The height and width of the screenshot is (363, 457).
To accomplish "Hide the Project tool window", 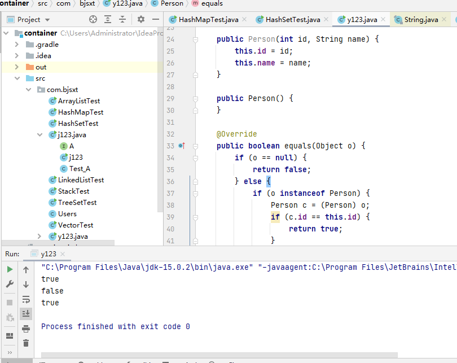I will coord(156,20).
